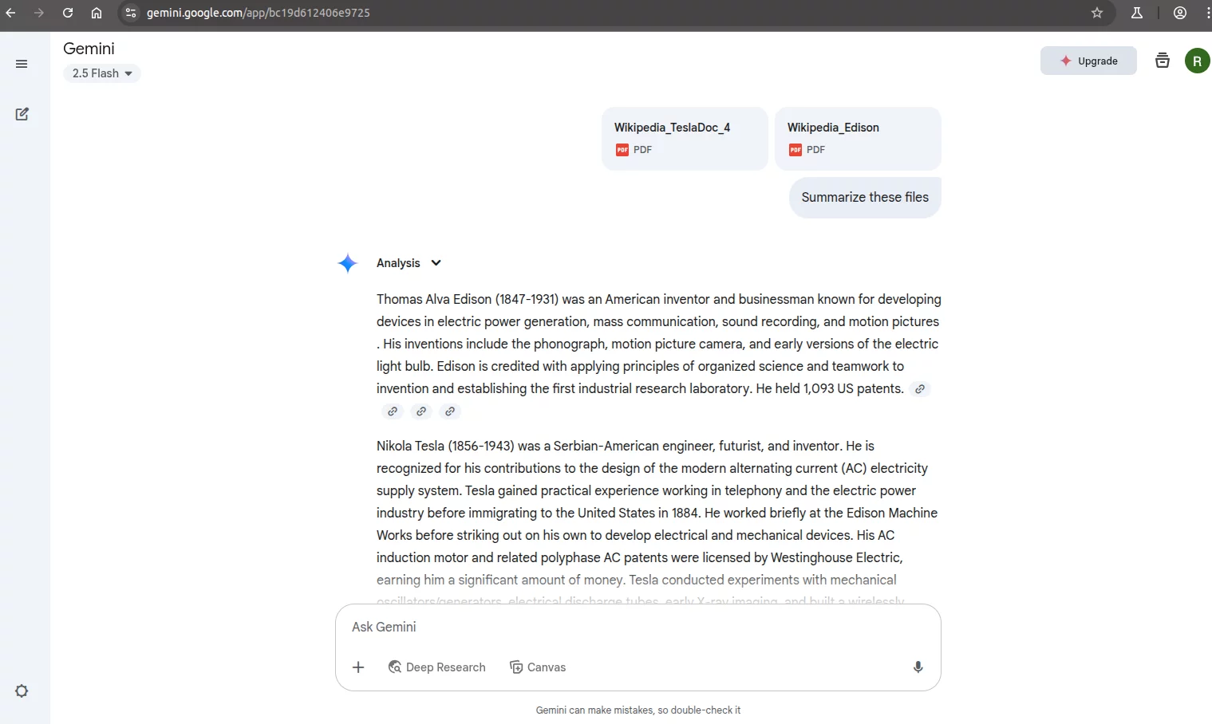Click the plus icon to add files
This screenshot has width=1212, height=724.
click(x=358, y=667)
